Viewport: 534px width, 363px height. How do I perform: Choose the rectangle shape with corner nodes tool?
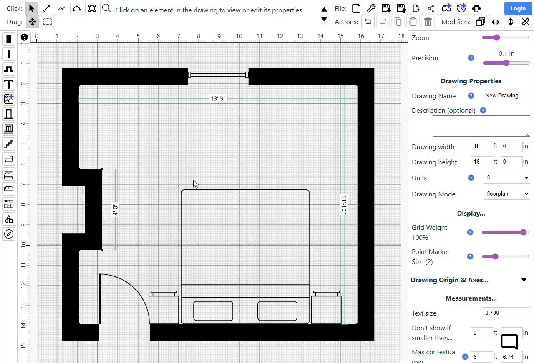(x=92, y=8)
